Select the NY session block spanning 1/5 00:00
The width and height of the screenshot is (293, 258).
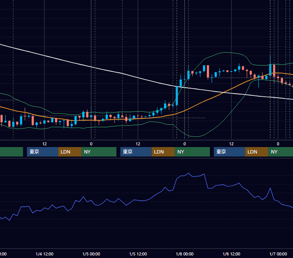(99, 152)
